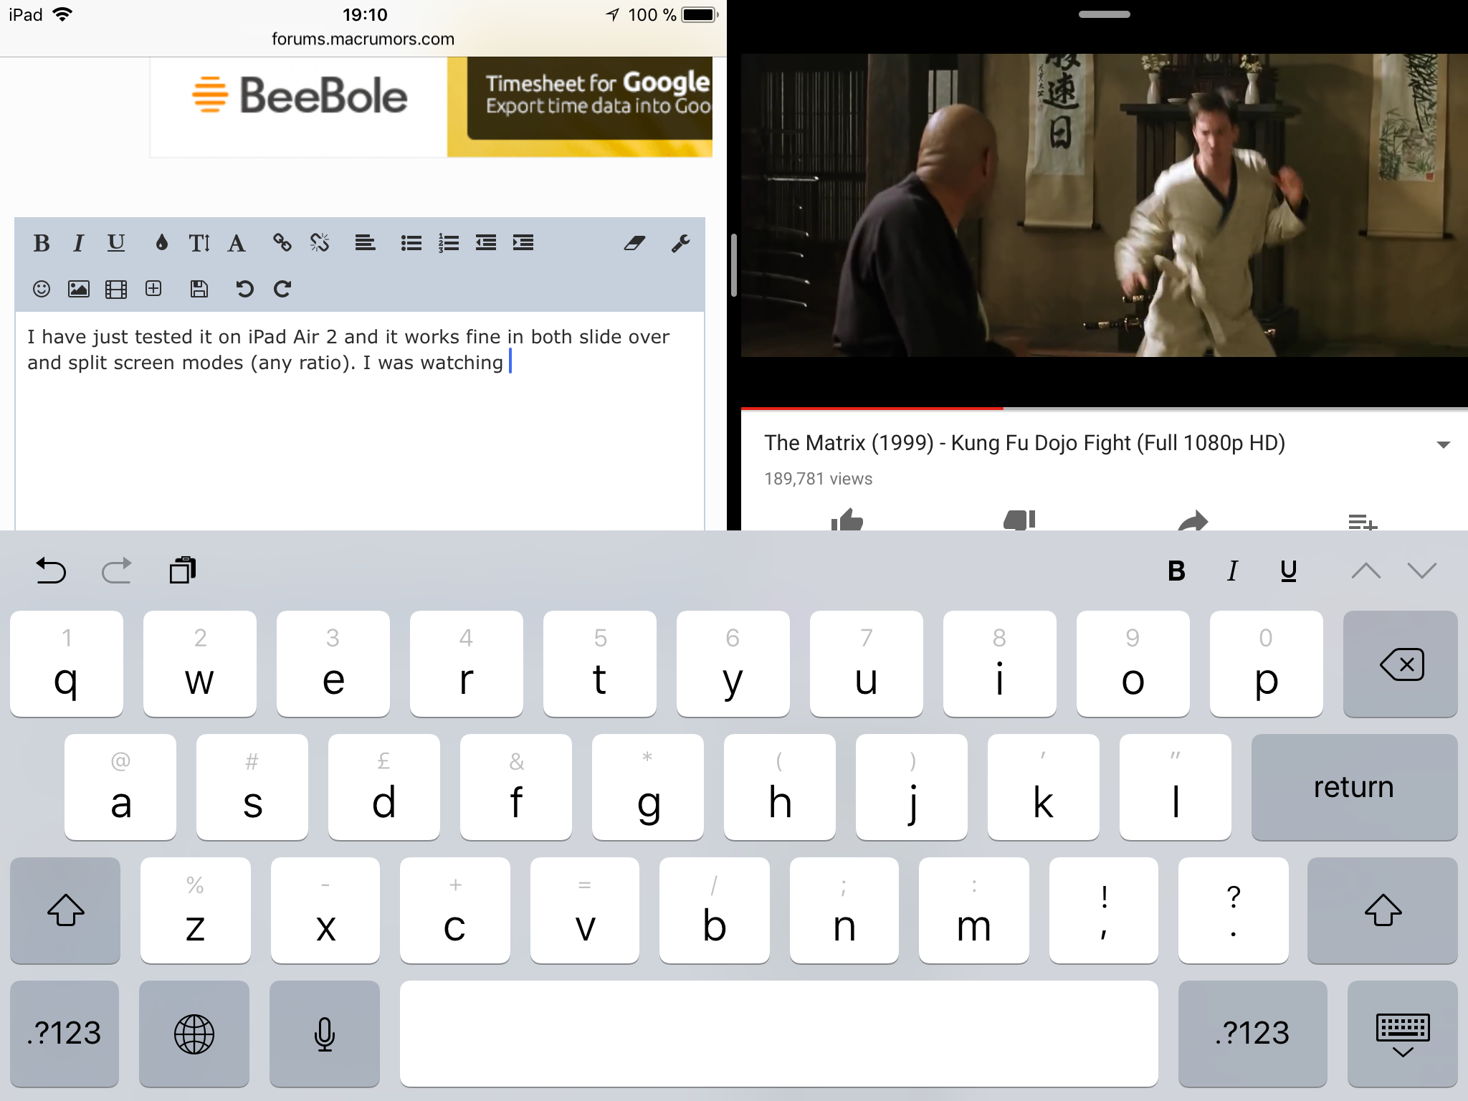Screen dimensions: 1468x1101
Task: Click the editor undo arrow
Action: (x=244, y=289)
